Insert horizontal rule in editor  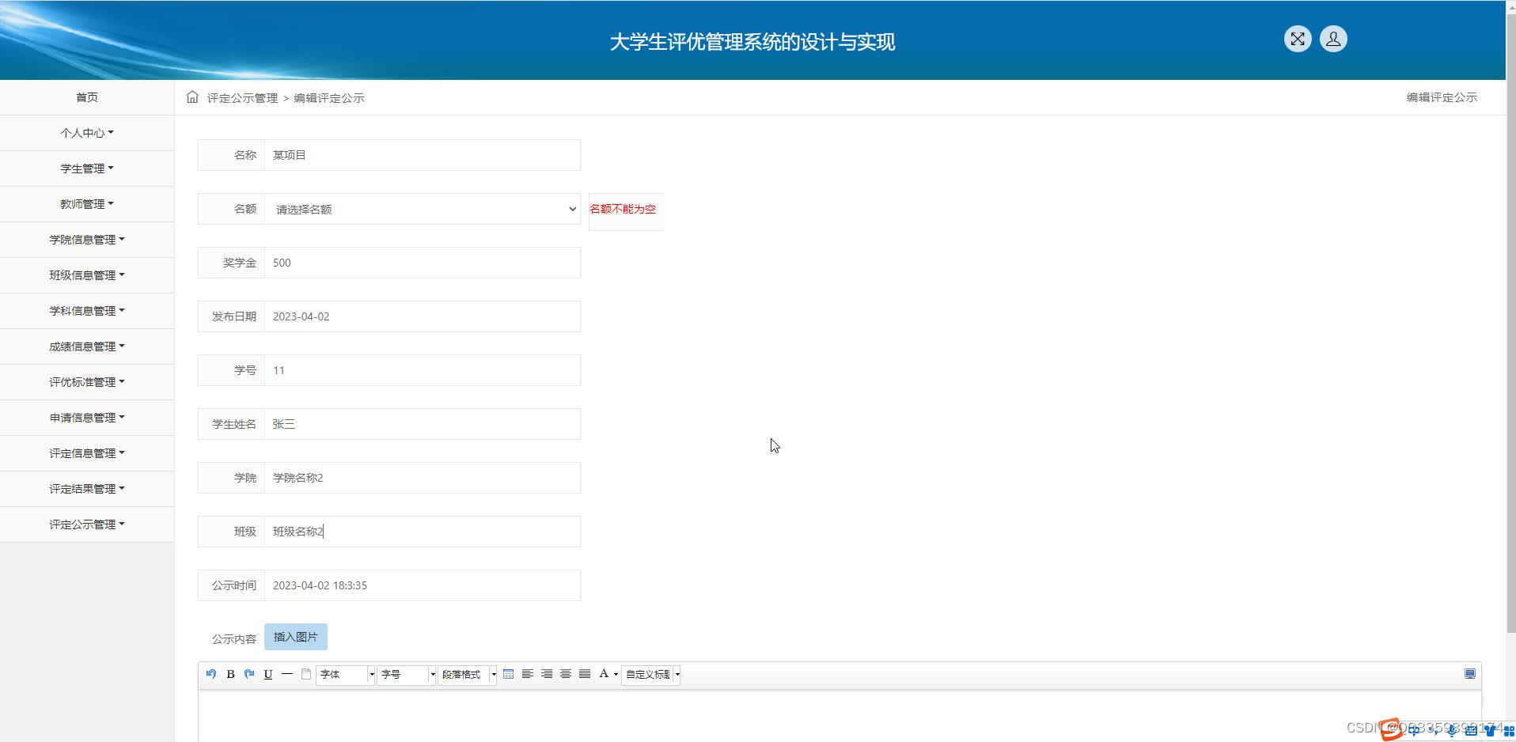[287, 674]
